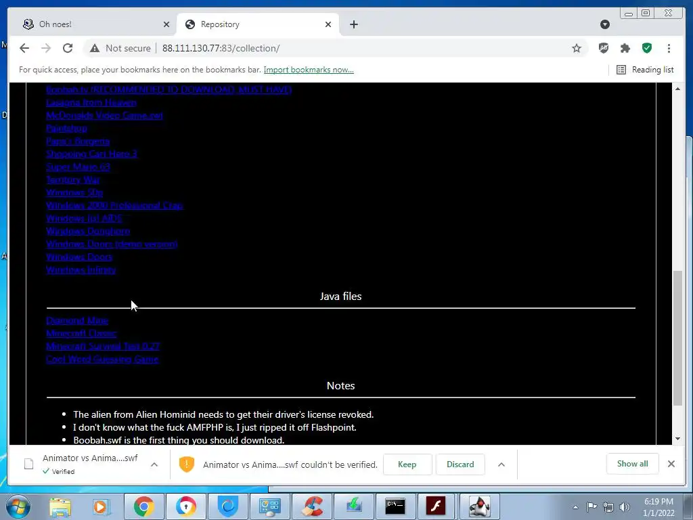Close the downloads bar
This screenshot has height=520, width=693.
tap(671, 464)
